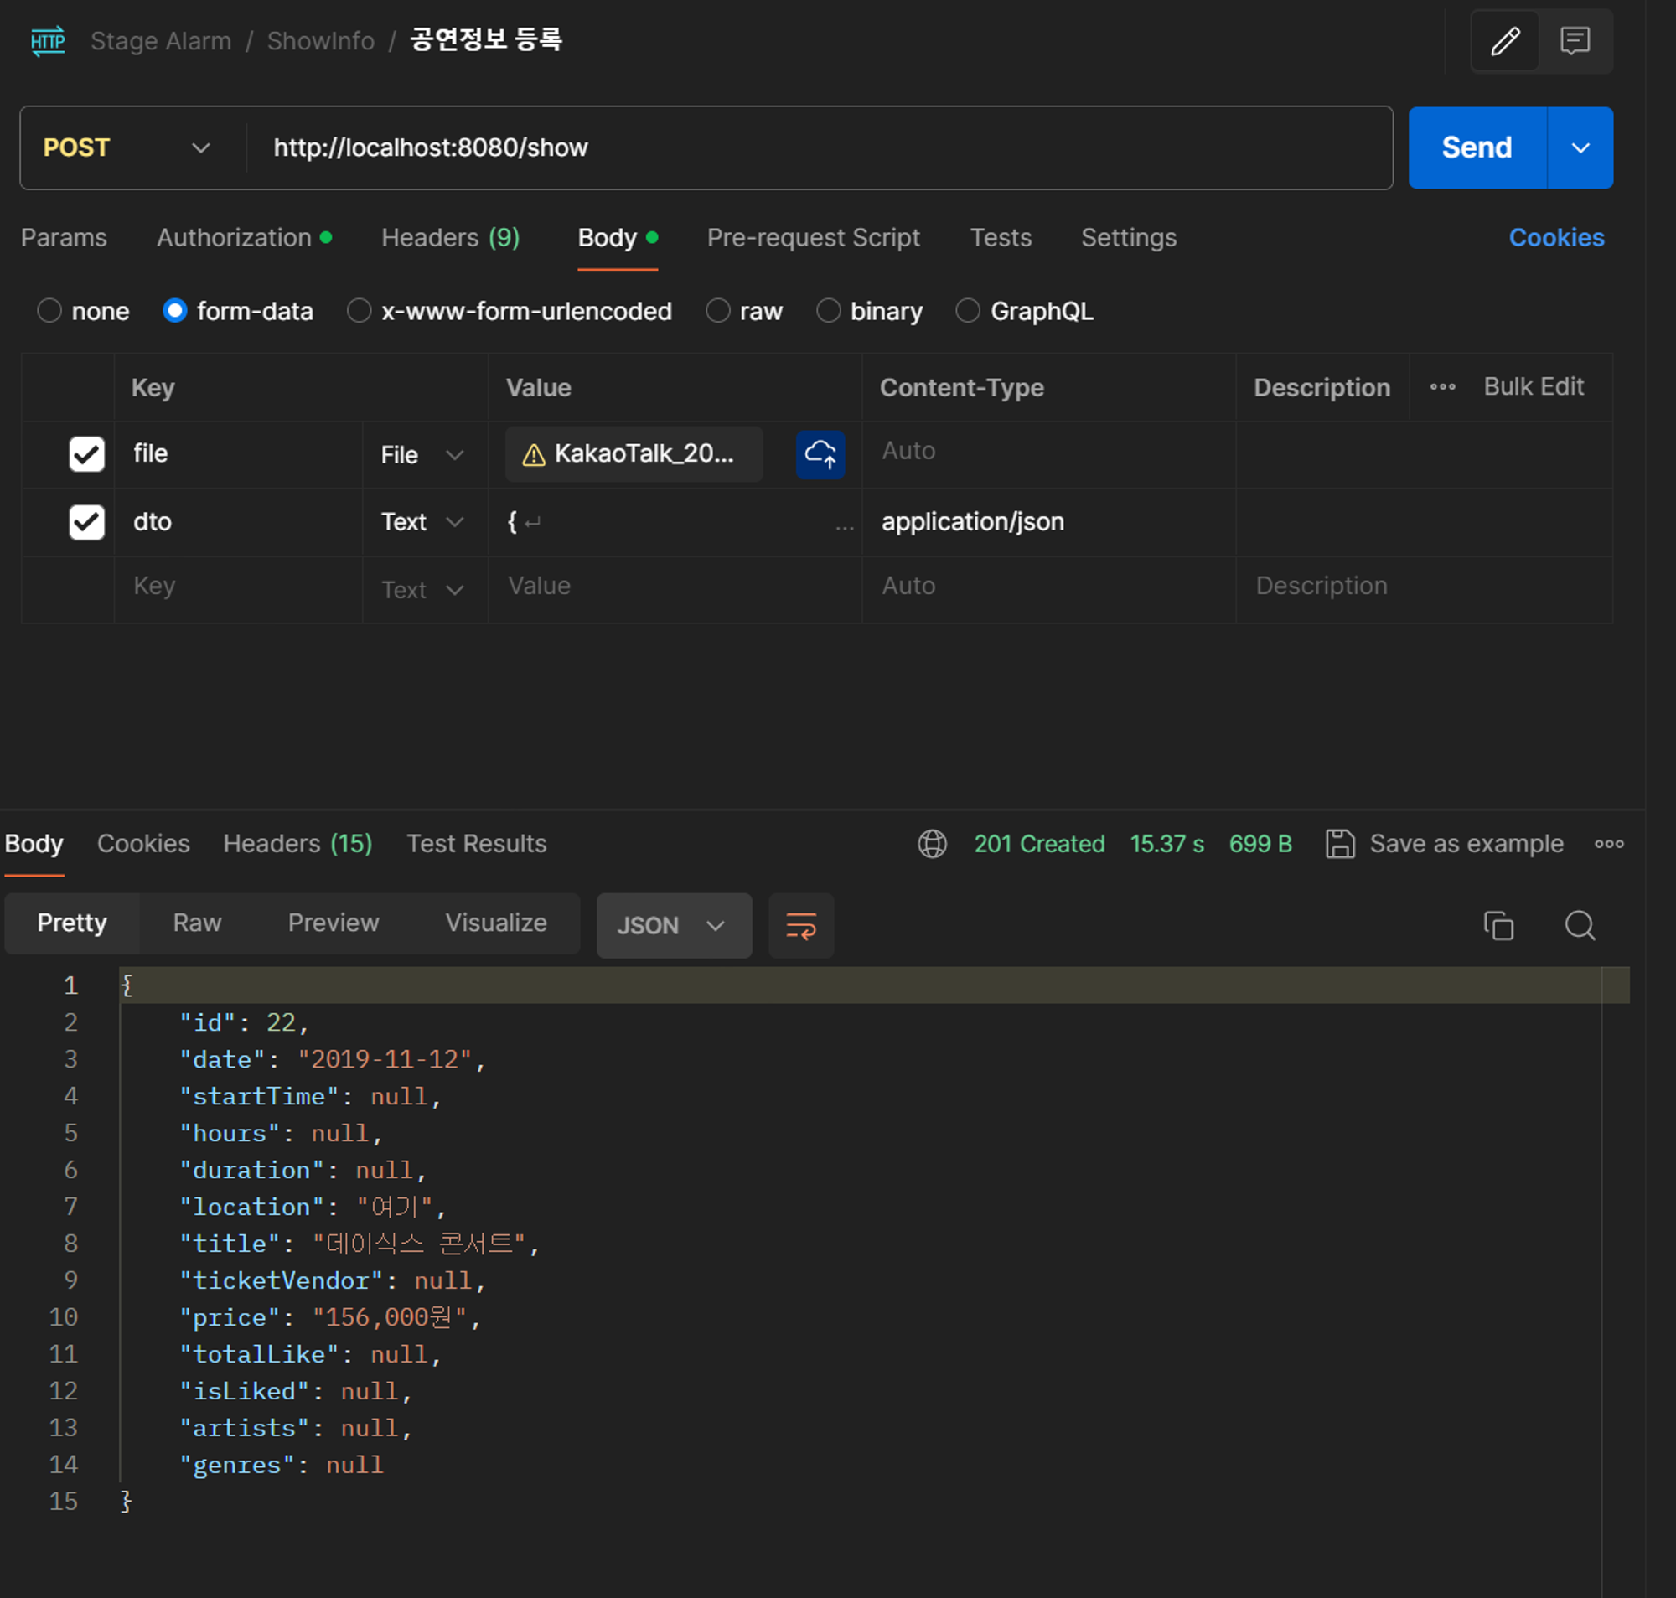1676x1598 pixels.
Task: Select x-www-form-urlencoded radio option
Action: pos(360,311)
